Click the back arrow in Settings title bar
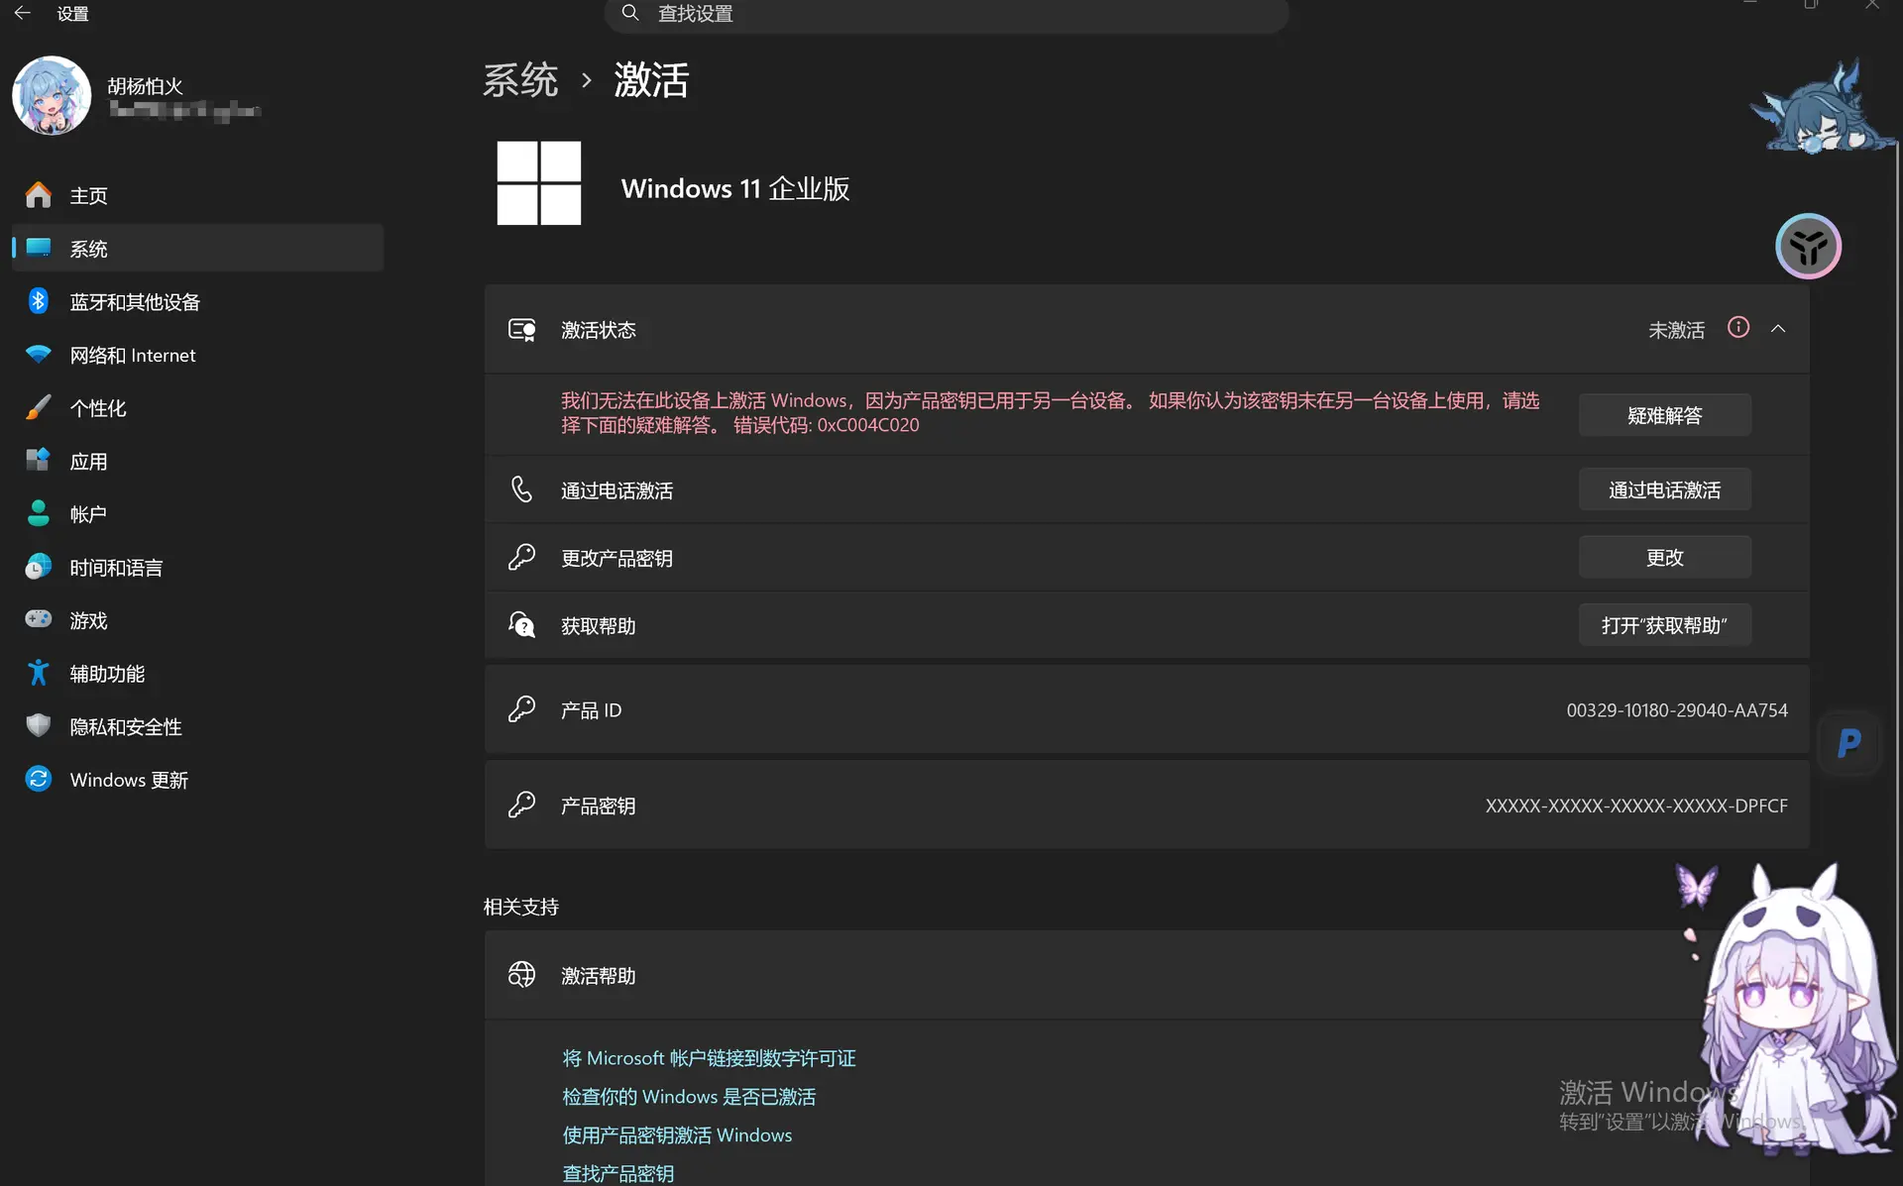 22,13
